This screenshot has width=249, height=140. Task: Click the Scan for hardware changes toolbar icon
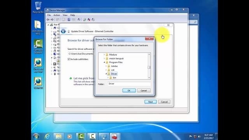point(79,20)
